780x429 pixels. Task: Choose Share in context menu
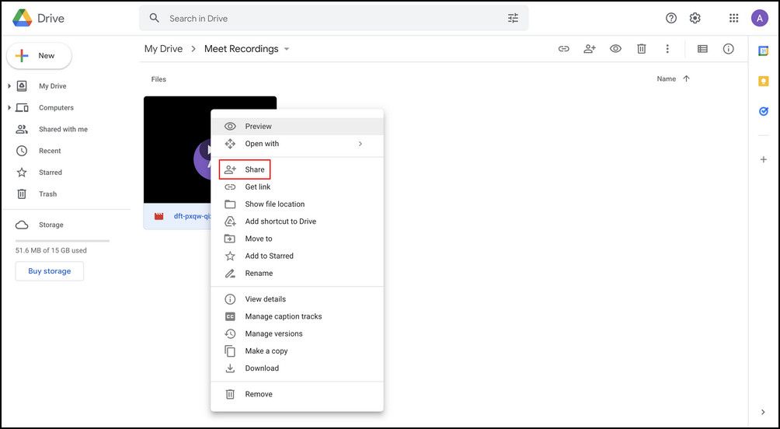click(x=297, y=169)
